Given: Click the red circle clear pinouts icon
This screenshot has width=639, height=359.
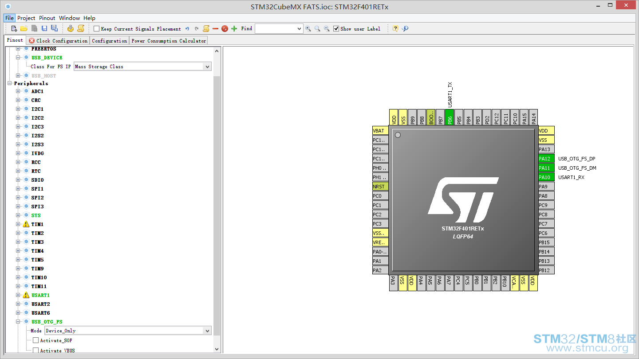Looking at the screenshot, I should pos(225,29).
